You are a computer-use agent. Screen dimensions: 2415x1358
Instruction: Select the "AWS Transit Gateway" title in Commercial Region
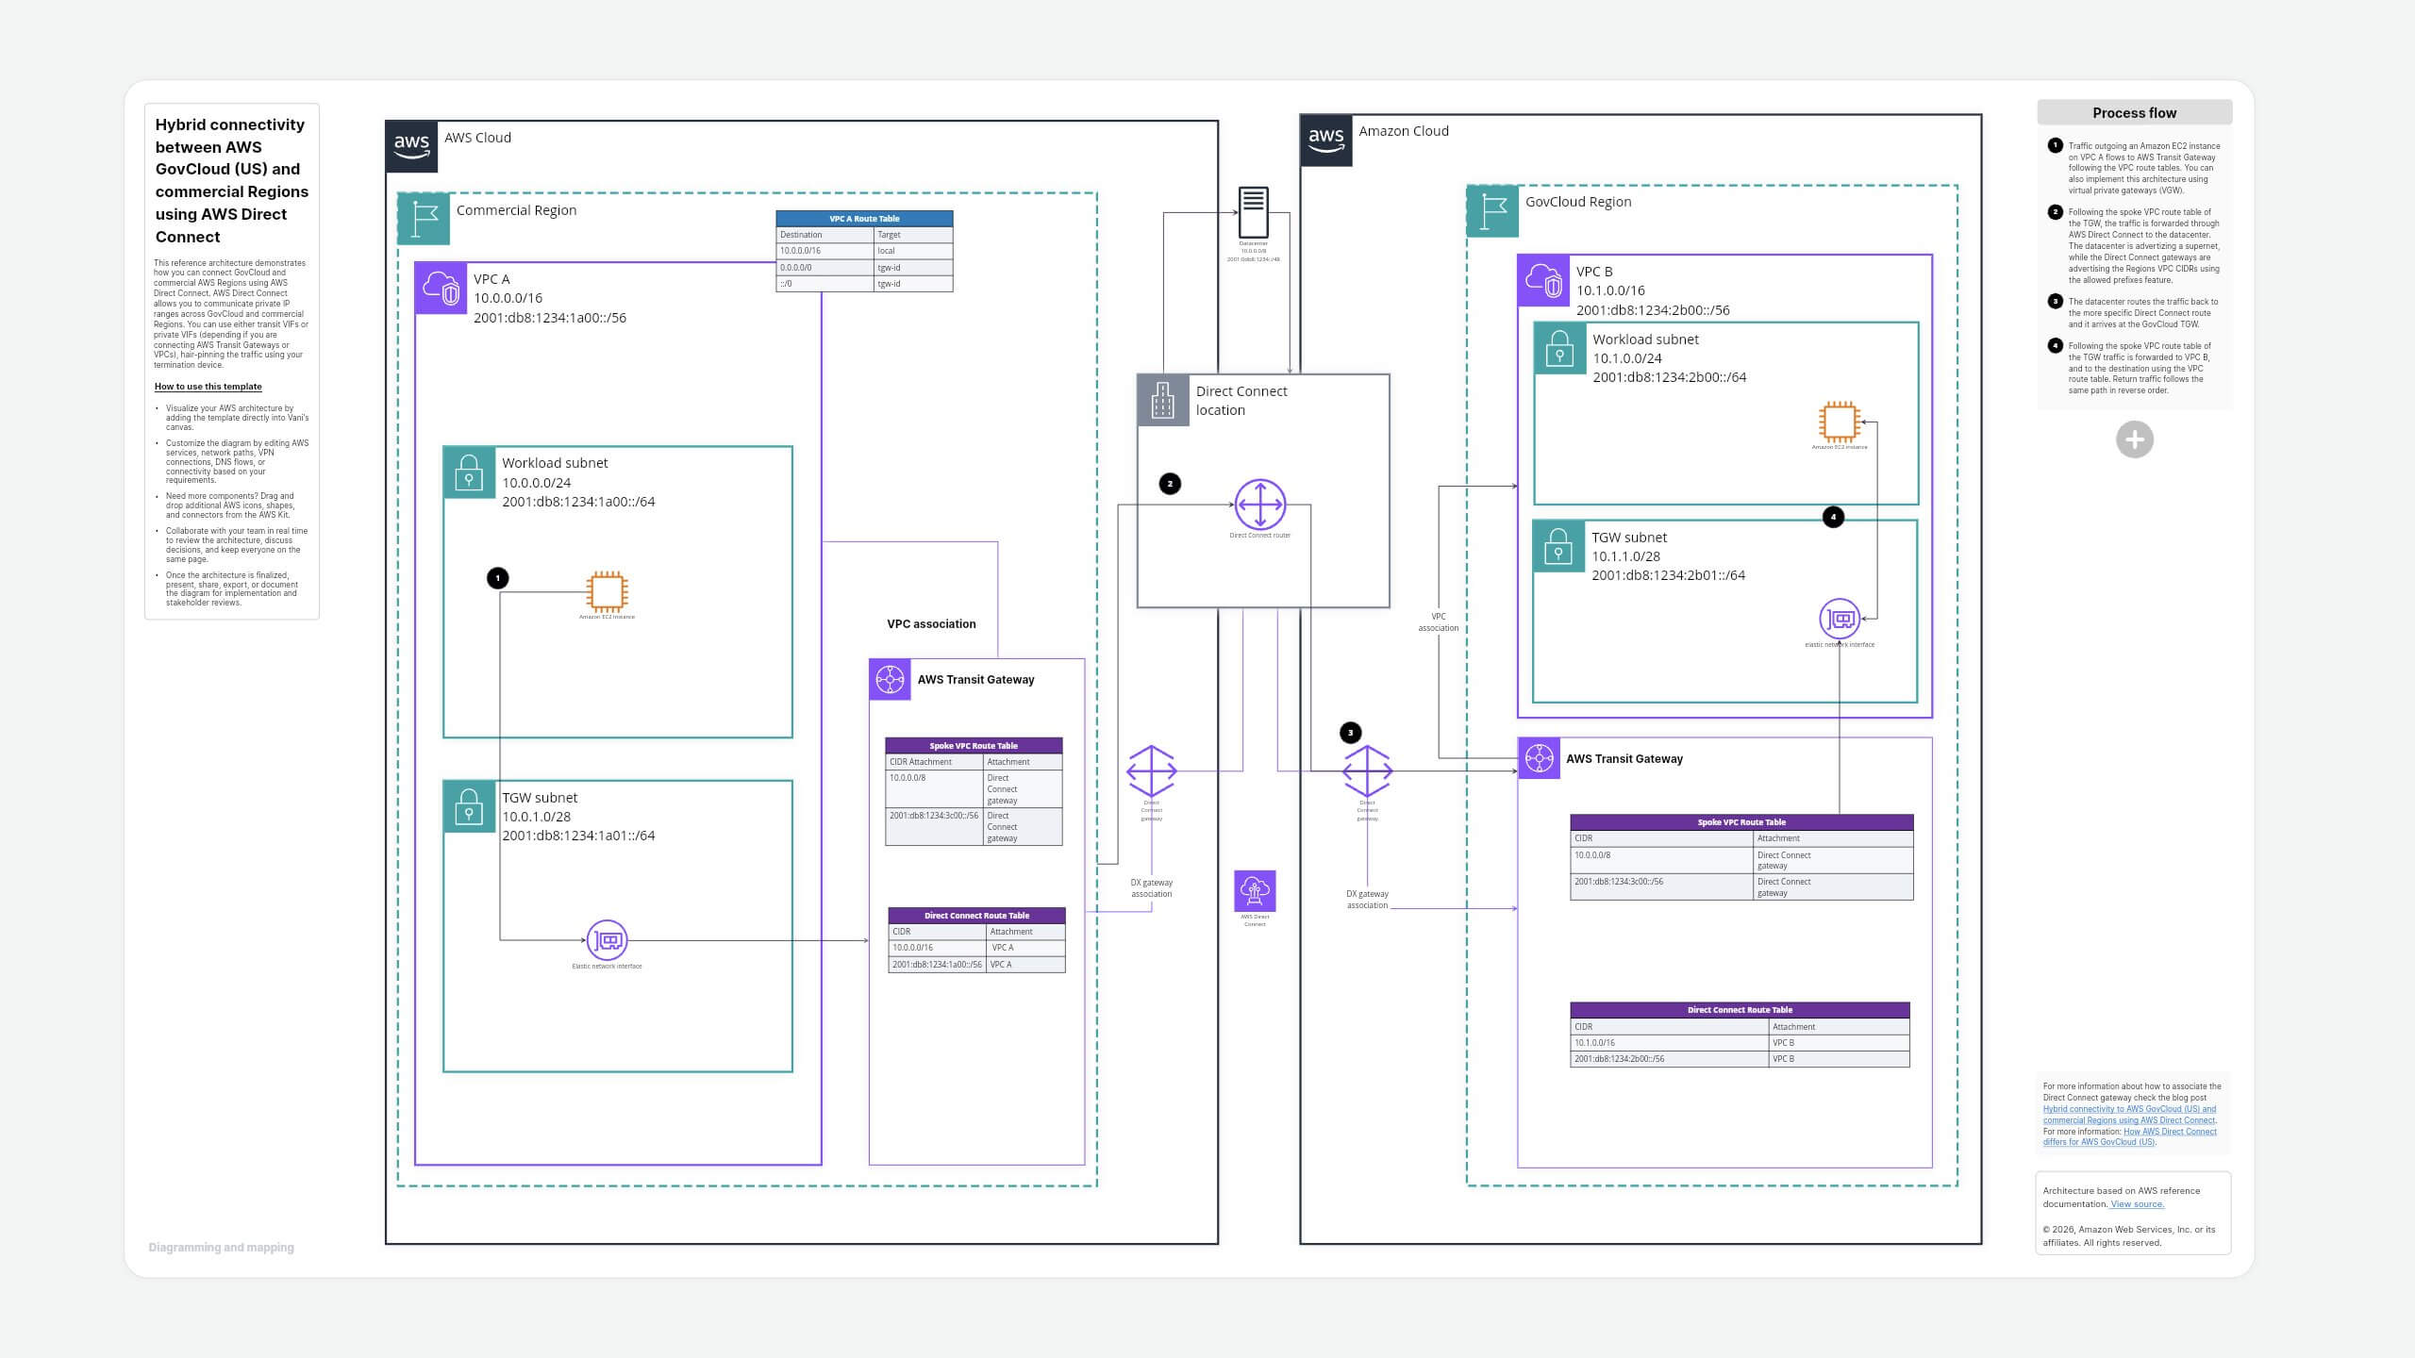click(x=975, y=680)
